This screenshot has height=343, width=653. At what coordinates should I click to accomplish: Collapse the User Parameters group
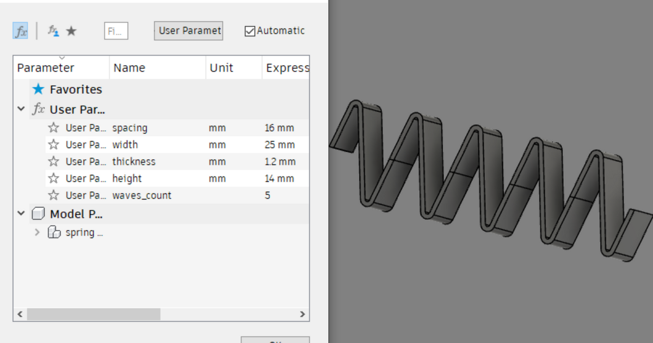tap(21, 109)
